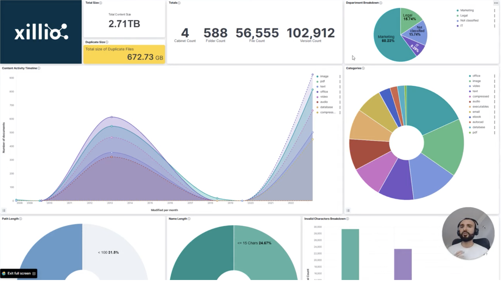Toggle Legal series in Department legend

(464, 16)
